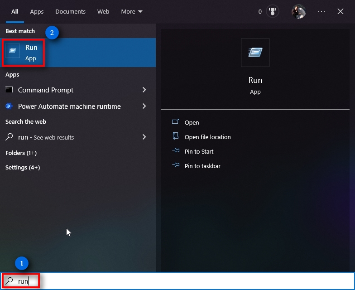
Task: Click the Command Prompt icon in Apps
Action: click(x=9, y=90)
